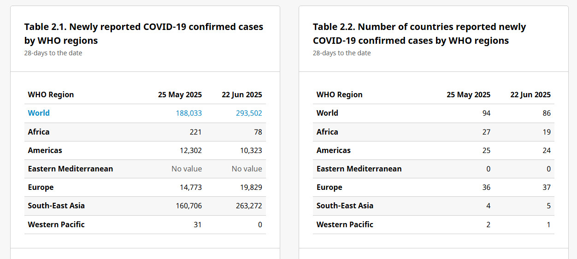Click the WHO Region header in Table 2.1
Viewport: 577px width, 259px height.
pos(51,94)
